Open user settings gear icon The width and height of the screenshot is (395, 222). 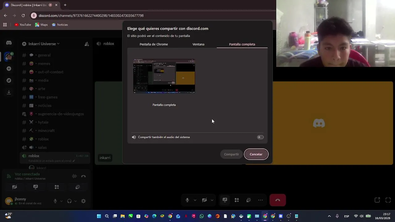click(83, 201)
